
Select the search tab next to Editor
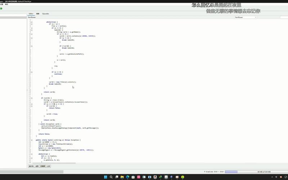[x=38, y=14]
